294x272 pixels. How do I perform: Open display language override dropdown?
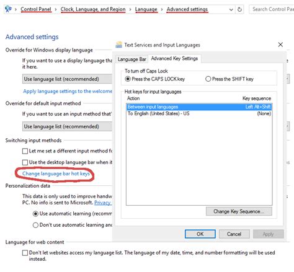[67, 79]
